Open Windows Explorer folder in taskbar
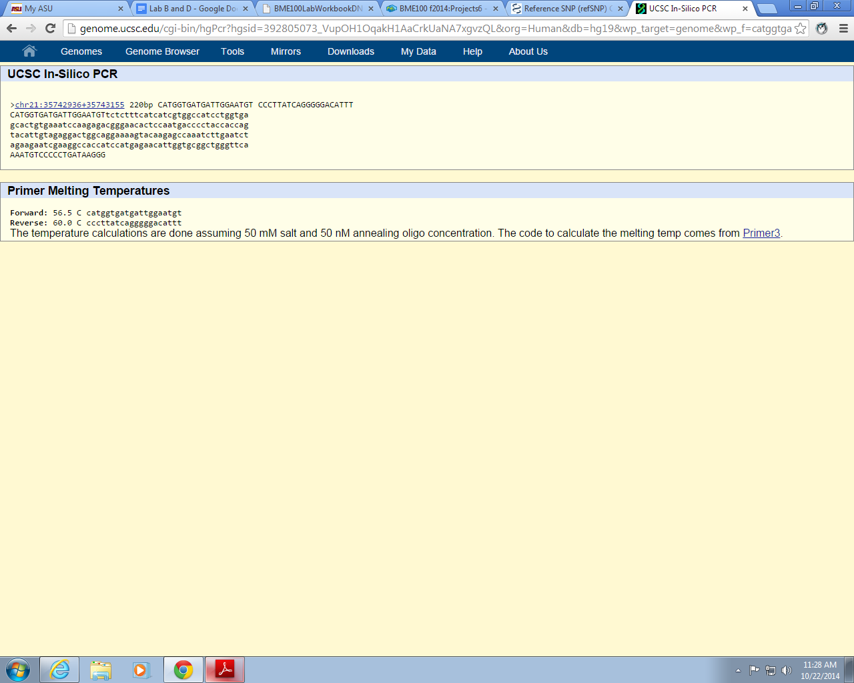 101,670
